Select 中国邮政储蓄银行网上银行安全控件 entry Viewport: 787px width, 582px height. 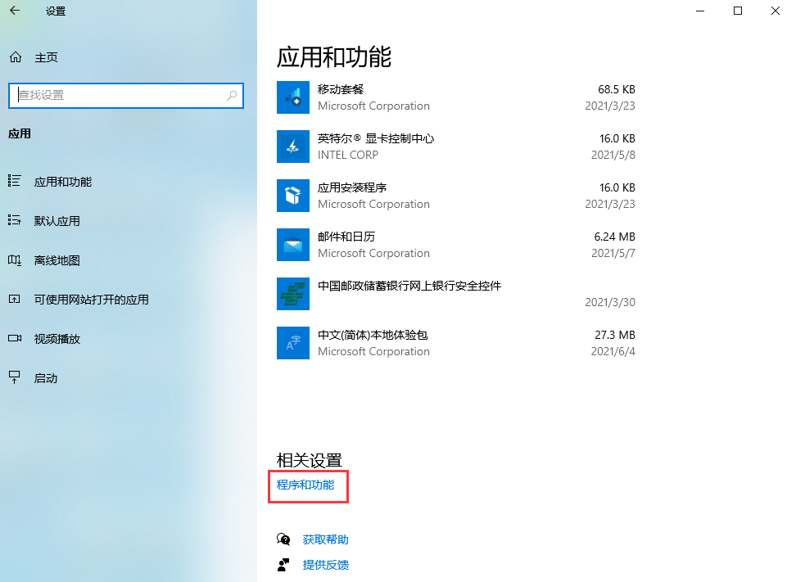409,286
